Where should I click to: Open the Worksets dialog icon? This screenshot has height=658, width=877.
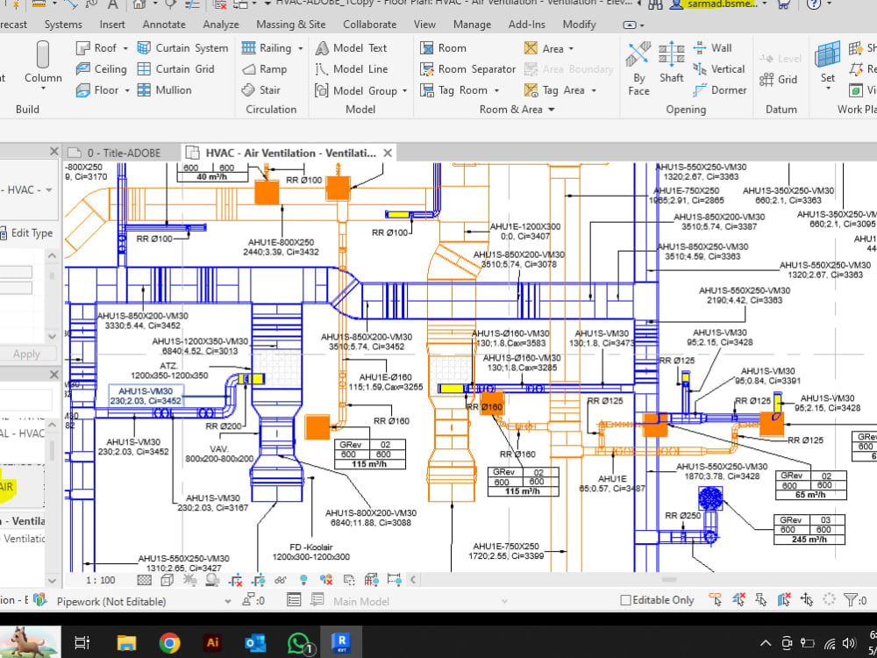(39, 601)
